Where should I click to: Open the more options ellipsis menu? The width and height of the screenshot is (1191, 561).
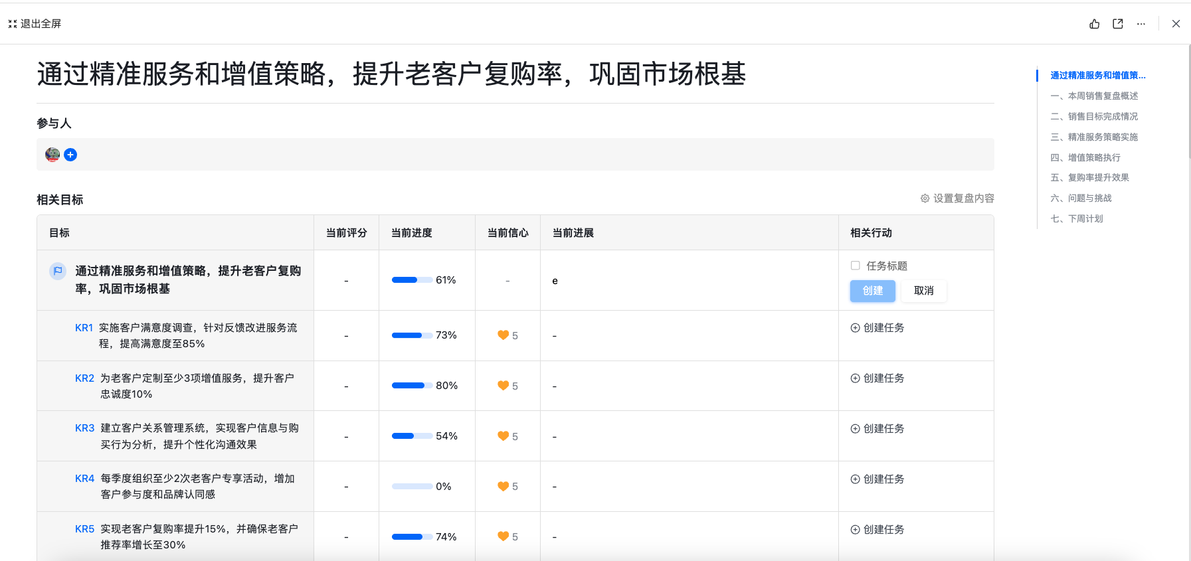pos(1141,24)
